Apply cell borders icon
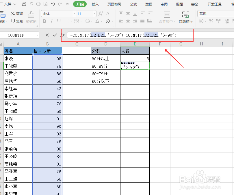The width and height of the screenshot is (234, 195). point(67,21)
